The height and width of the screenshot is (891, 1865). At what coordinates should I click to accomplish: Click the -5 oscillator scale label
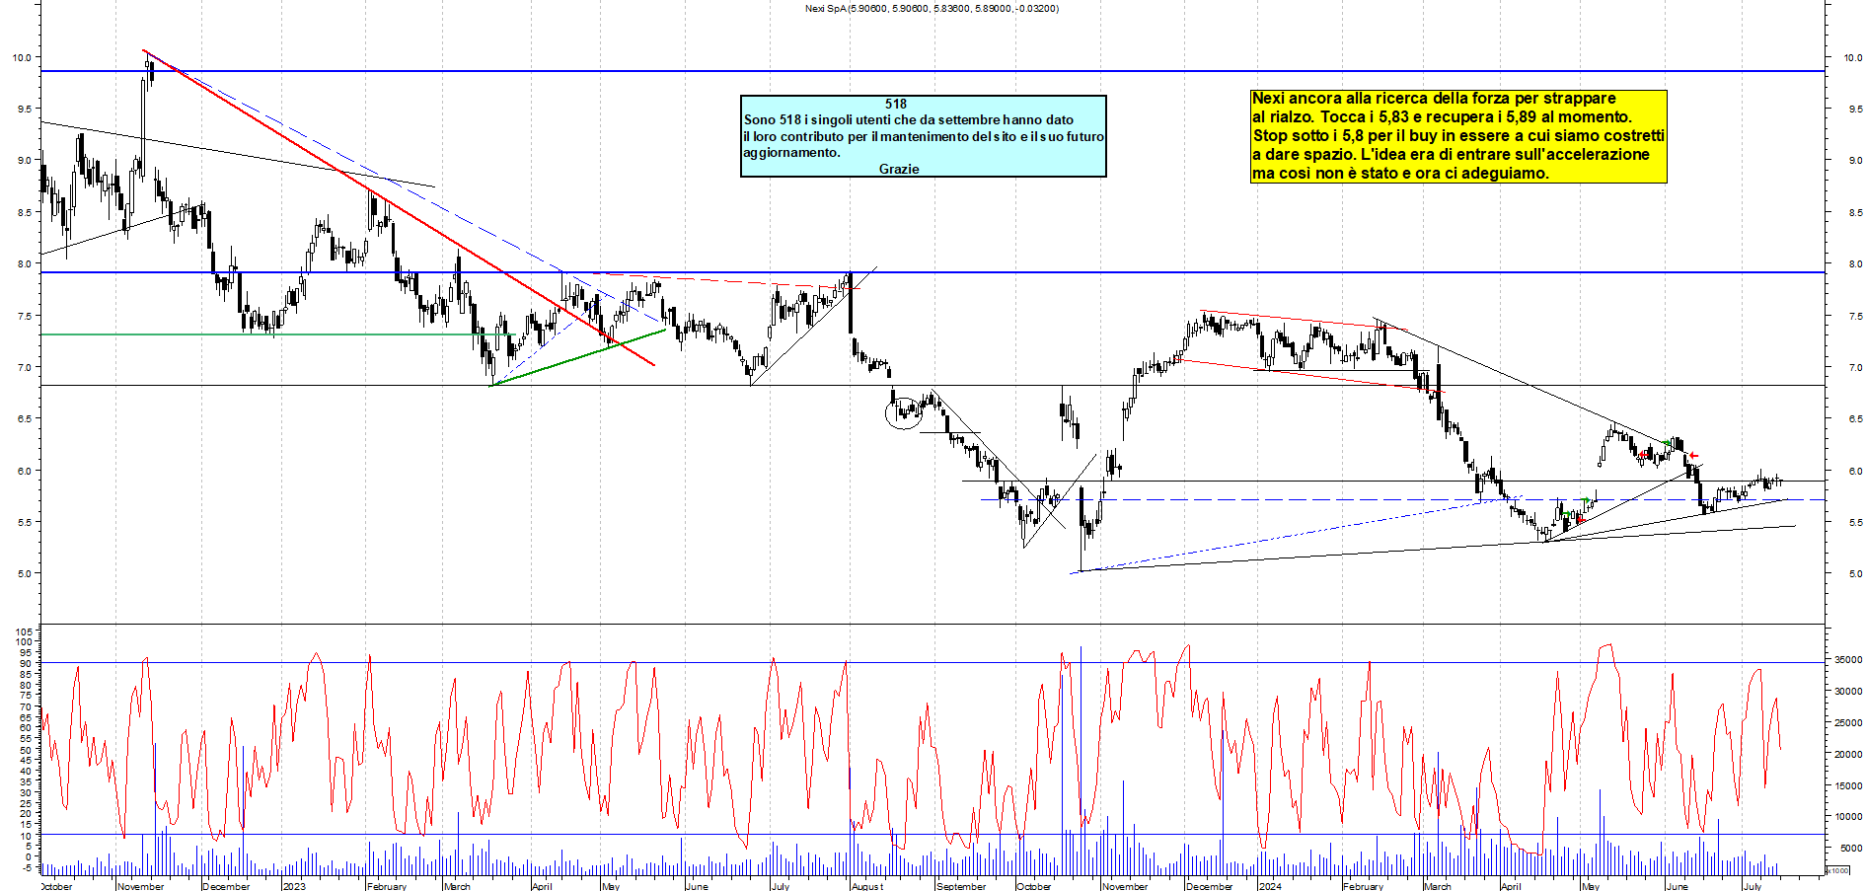click(27, 868)
